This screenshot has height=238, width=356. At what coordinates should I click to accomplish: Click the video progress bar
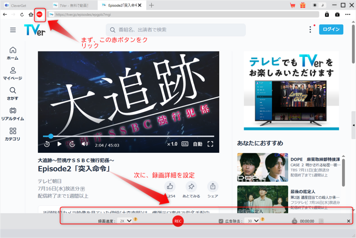tap(129, 136)
